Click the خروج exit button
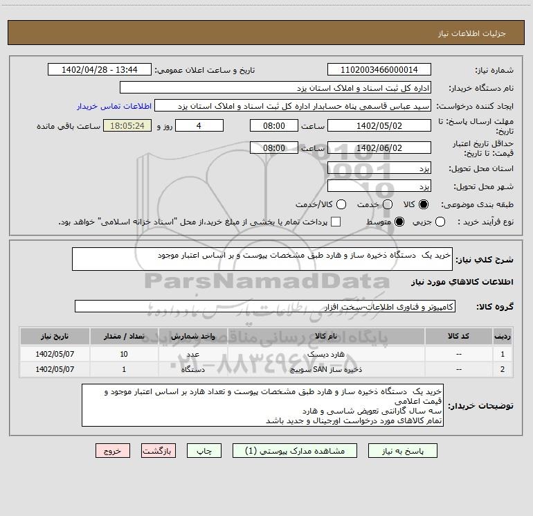This screenshot has width=533, height=516. pos(113,451)
